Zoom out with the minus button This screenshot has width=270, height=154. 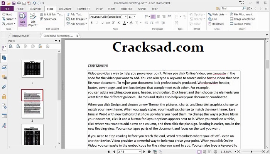pos(238,152)
